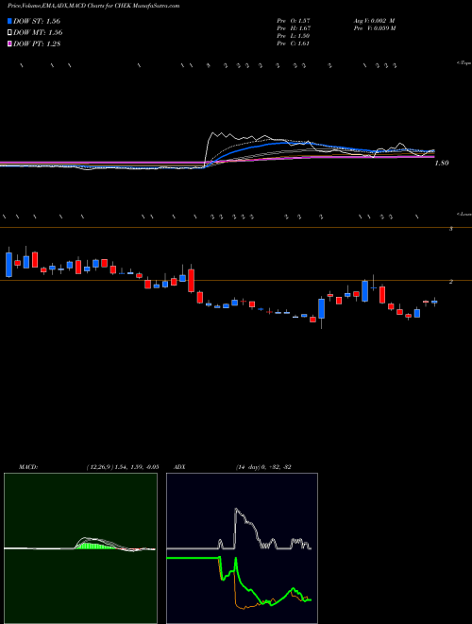472x624 pixels.
Task: Click the 'Pre O: 1.57' open value
Action: tap(294, 20)
